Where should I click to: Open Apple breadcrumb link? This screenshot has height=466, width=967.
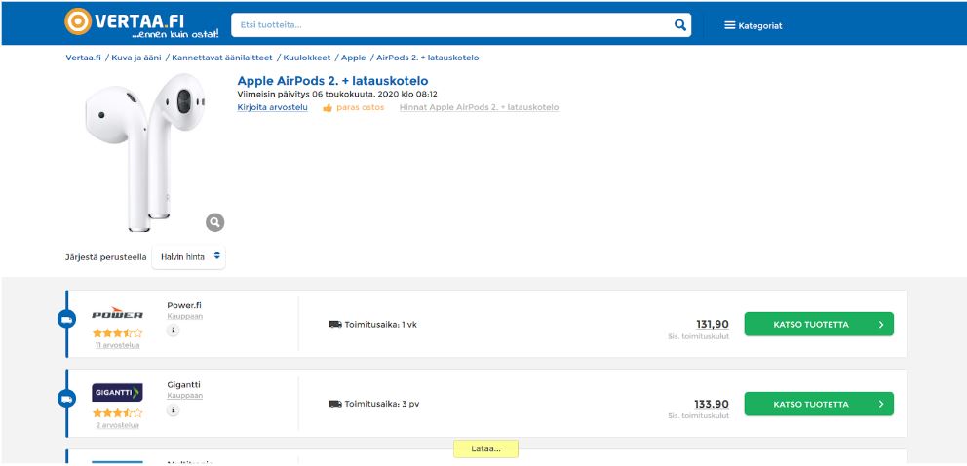(x=354, y=58)
